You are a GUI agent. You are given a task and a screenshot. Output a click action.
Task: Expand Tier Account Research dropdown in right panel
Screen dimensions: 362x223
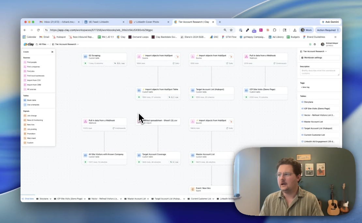point(326,52)
